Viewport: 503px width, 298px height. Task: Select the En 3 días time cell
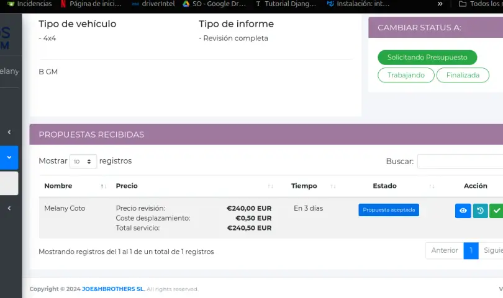tap(308, 208)
